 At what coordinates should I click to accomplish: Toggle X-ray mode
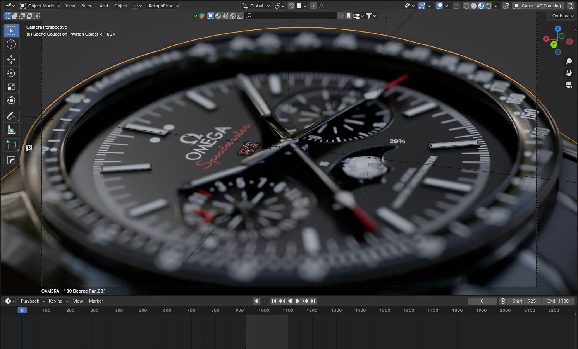(x=456, y=6)
